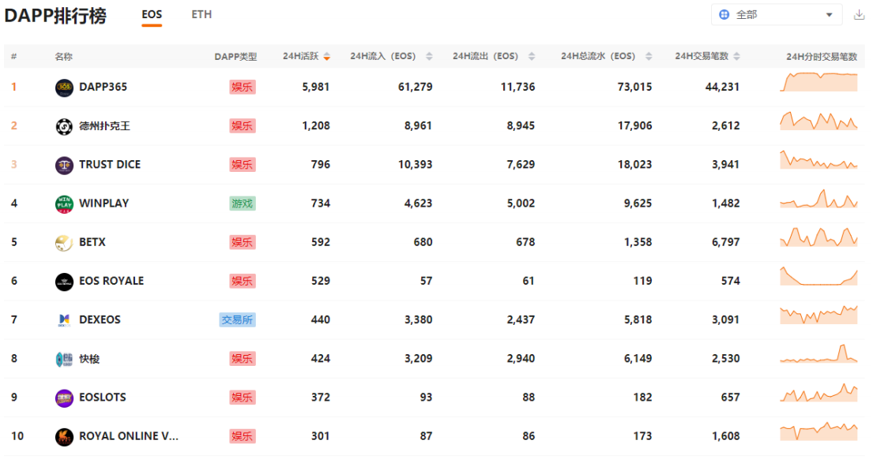Click the 24H总流水 value 73,015
Image resolution: width=873 pixels, height=474 pixels.
tap(634, 88)
